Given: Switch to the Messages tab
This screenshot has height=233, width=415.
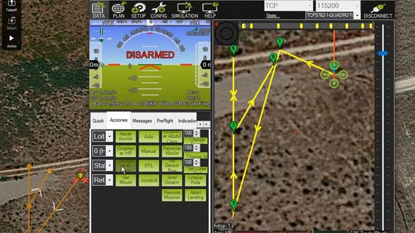Looking at the screenshot, I should click(142, 121).
